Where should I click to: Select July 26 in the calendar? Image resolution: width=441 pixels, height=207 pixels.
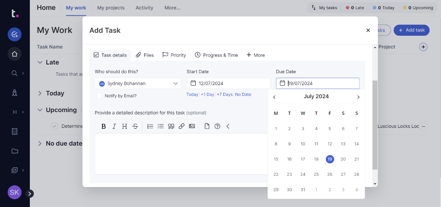click(330, 174)
